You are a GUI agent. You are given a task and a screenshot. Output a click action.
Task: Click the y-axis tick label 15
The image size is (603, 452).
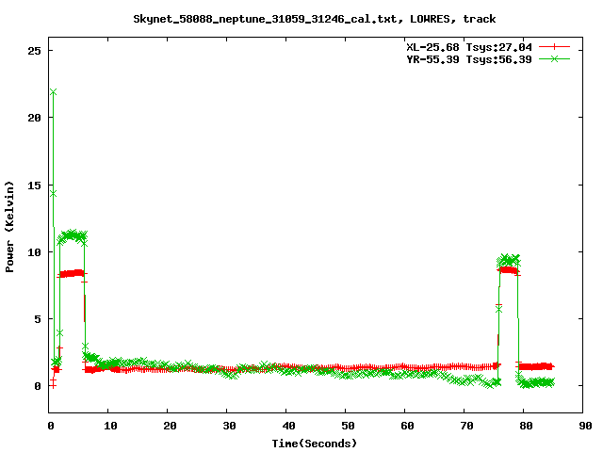pos(34,186)
